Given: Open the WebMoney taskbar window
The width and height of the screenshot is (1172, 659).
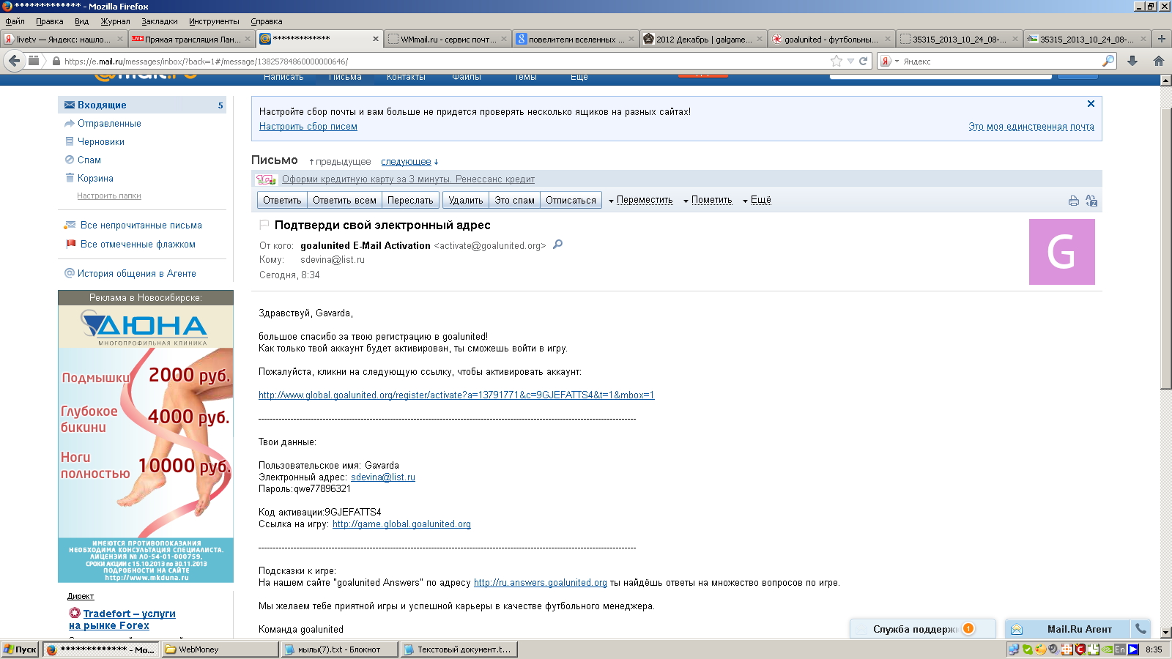Looking at the screenshot, I should [220, 649].
